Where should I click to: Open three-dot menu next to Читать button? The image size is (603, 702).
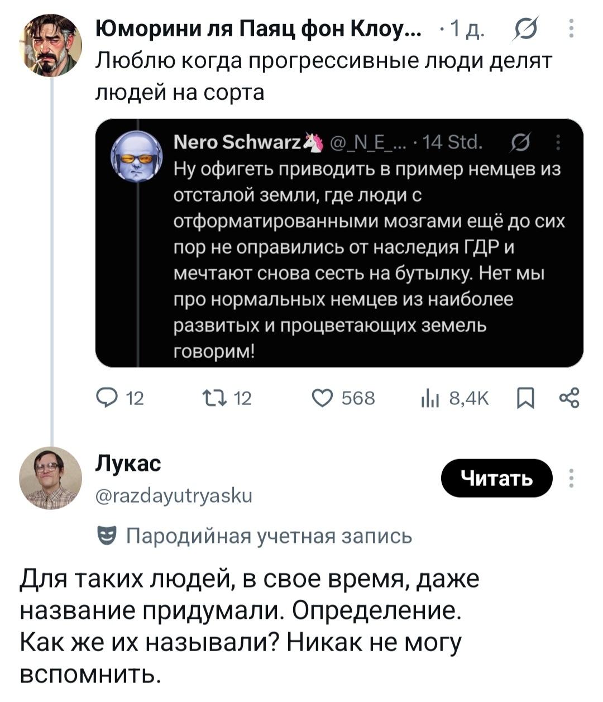pos(571,479)
